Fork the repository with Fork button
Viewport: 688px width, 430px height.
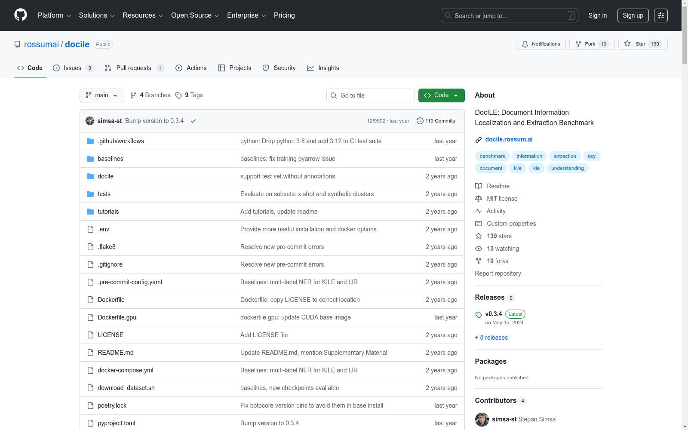pyautogui.click(x=592, y=44)
